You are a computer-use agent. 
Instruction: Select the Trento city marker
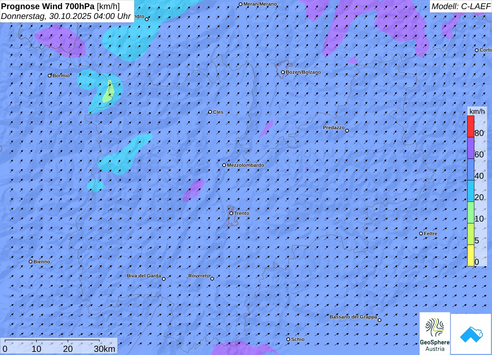[x=231, y=213]
